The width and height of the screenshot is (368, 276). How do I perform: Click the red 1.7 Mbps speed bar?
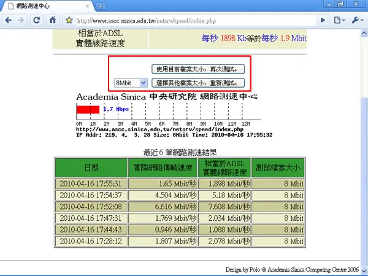click(x=88, y=110)
